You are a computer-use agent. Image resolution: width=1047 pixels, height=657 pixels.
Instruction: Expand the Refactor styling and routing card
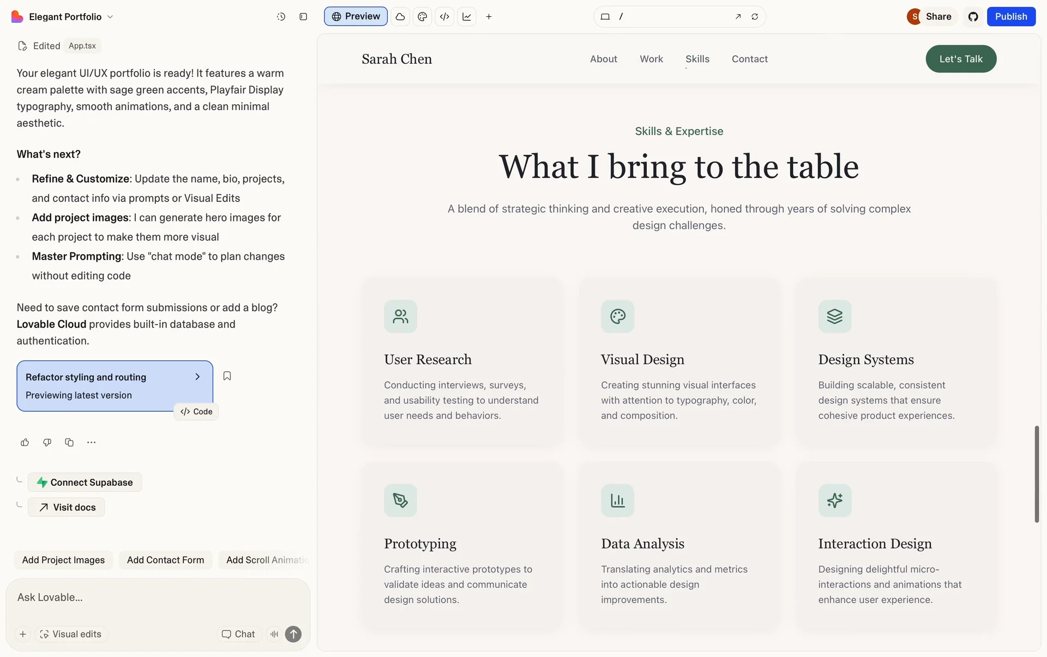(x=197, y=377)
